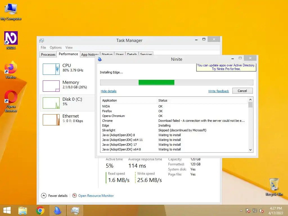Select the Firefox desktop shortcut
Image resolution: width=288 pixels, height=216 pixels.
(x=11, y=70)
